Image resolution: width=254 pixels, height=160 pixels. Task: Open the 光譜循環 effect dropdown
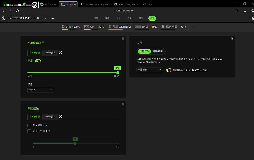coord(149,70)
